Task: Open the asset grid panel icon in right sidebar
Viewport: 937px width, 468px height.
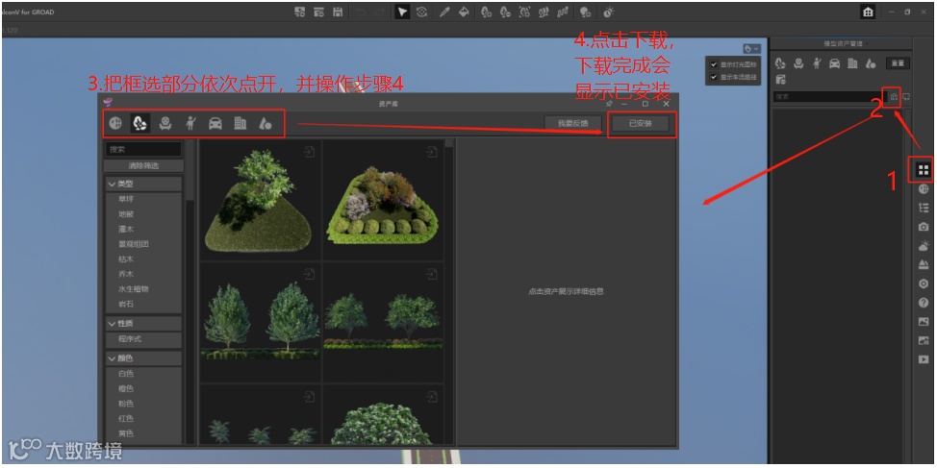Action: 924,170
